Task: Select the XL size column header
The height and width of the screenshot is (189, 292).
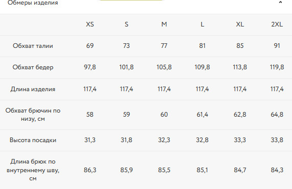Action: click(240, 24)
